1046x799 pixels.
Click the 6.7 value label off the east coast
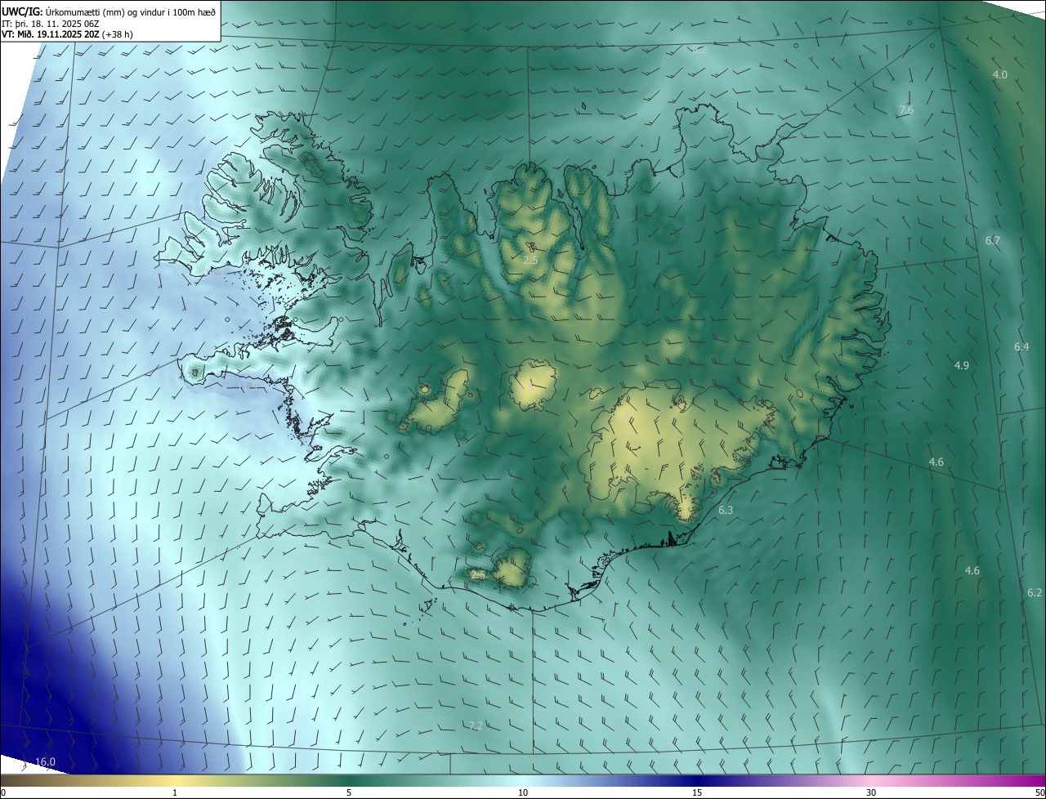[x=993, y=240]
